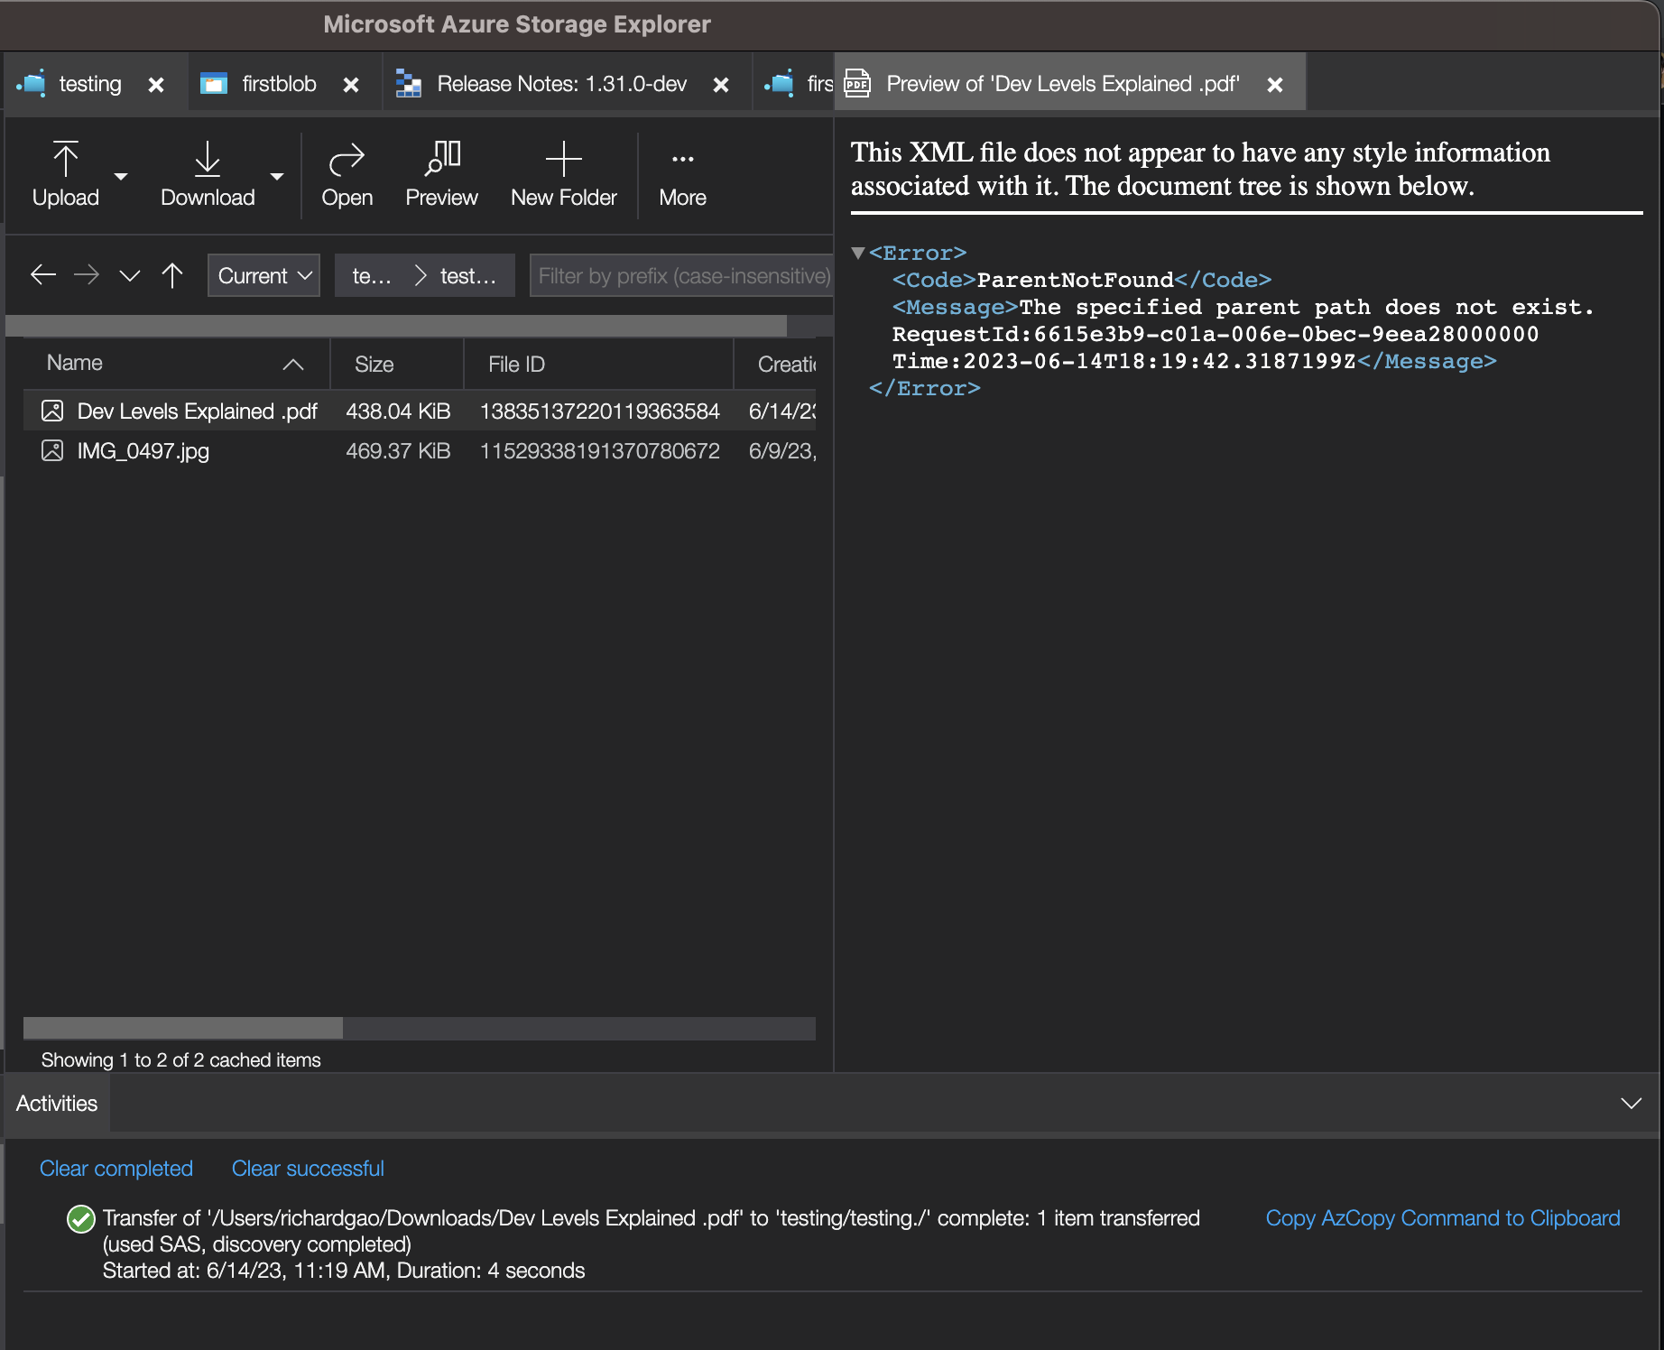Viewport: 1664px width, 1350px height.
Task: Go up one directory level
Action: [172, 275]
